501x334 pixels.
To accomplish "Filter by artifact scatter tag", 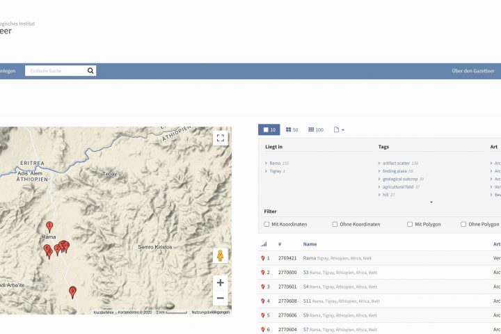I will coord(400,163).
